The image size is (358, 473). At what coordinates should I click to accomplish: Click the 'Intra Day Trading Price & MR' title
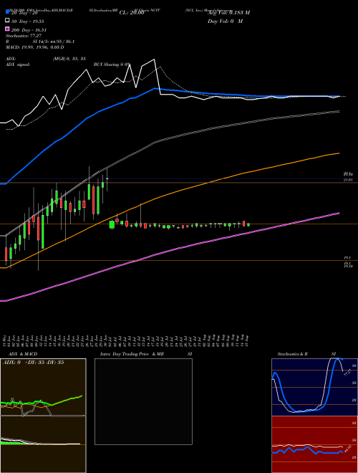[x=132, y=354]
